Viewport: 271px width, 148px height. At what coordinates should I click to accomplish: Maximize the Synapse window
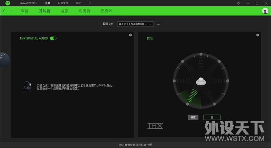coord(257,3)
